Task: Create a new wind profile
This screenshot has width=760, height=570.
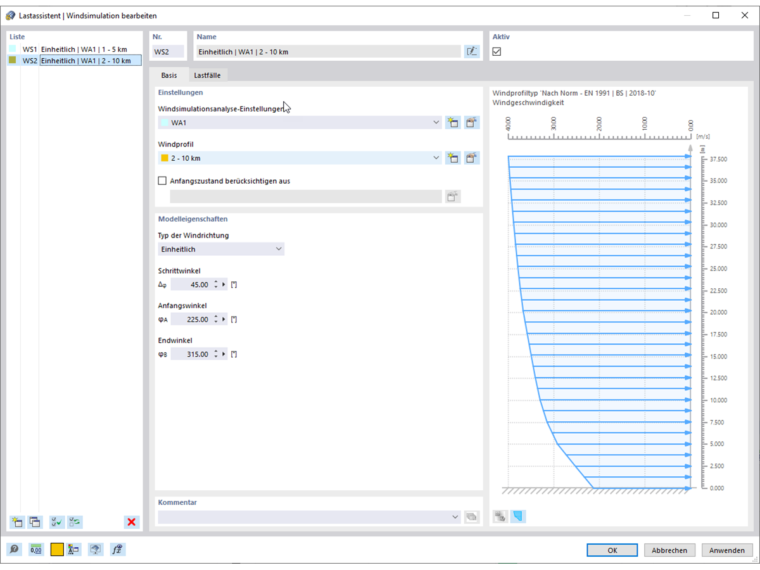Action: pyautogui.click(x=453, y=158)
